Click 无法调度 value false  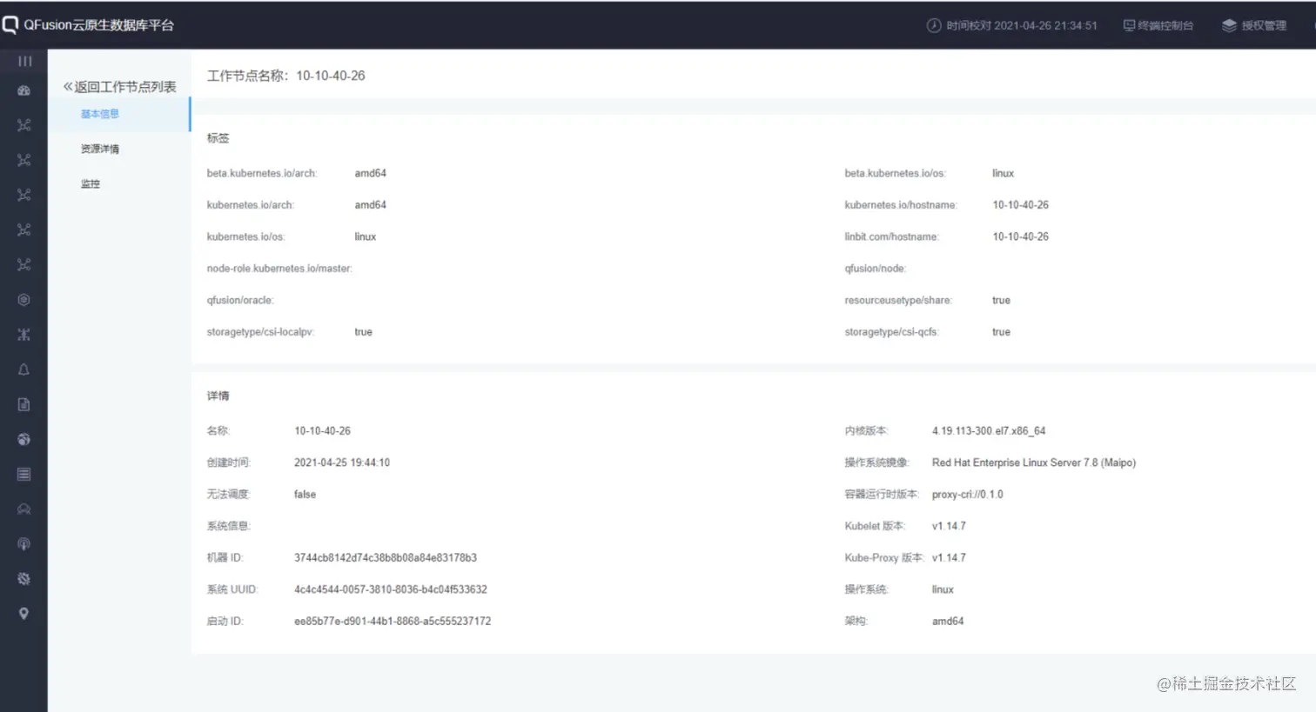click(305, 494)
